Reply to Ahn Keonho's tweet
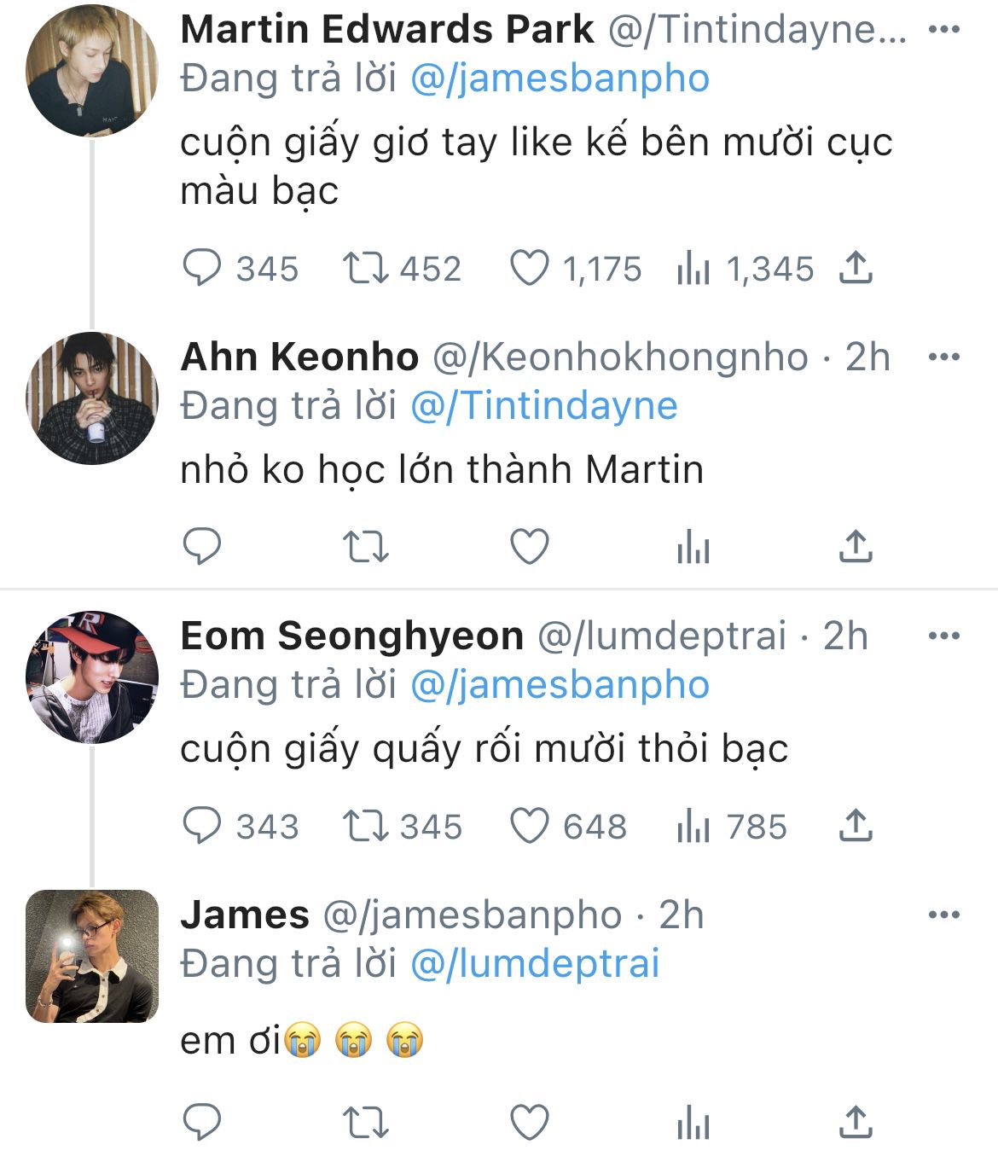The height and width of the screenshot is (1156, 998). pos(202,546)
